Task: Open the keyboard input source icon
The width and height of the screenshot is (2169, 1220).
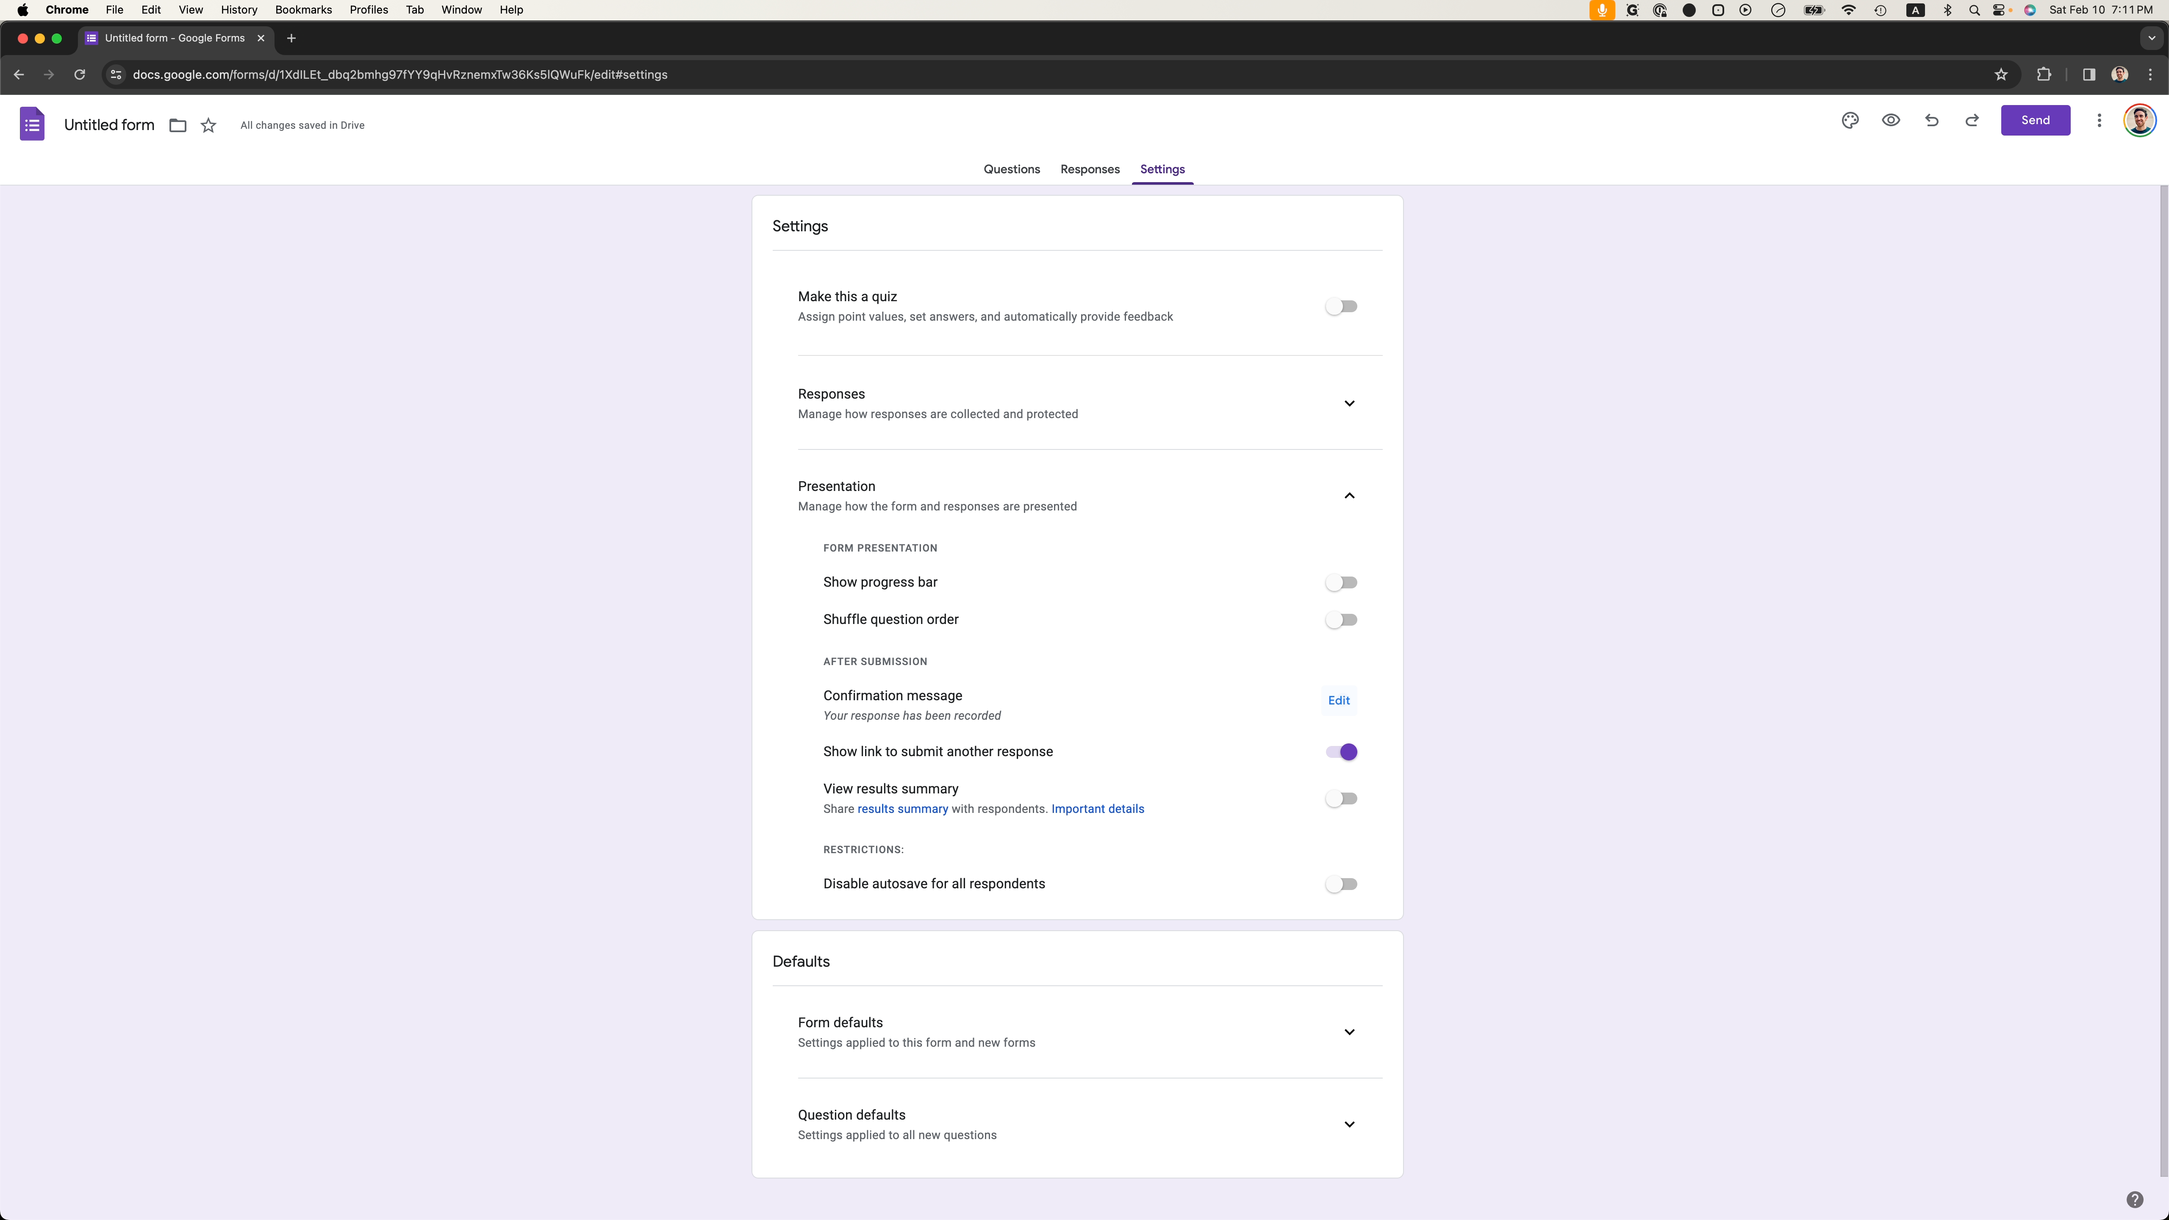Action: pyautogui.click(x=1916, y=10)
